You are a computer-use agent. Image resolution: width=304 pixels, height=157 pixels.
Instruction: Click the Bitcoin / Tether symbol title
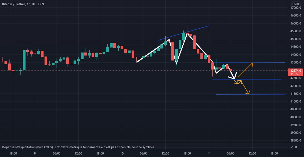13,4
